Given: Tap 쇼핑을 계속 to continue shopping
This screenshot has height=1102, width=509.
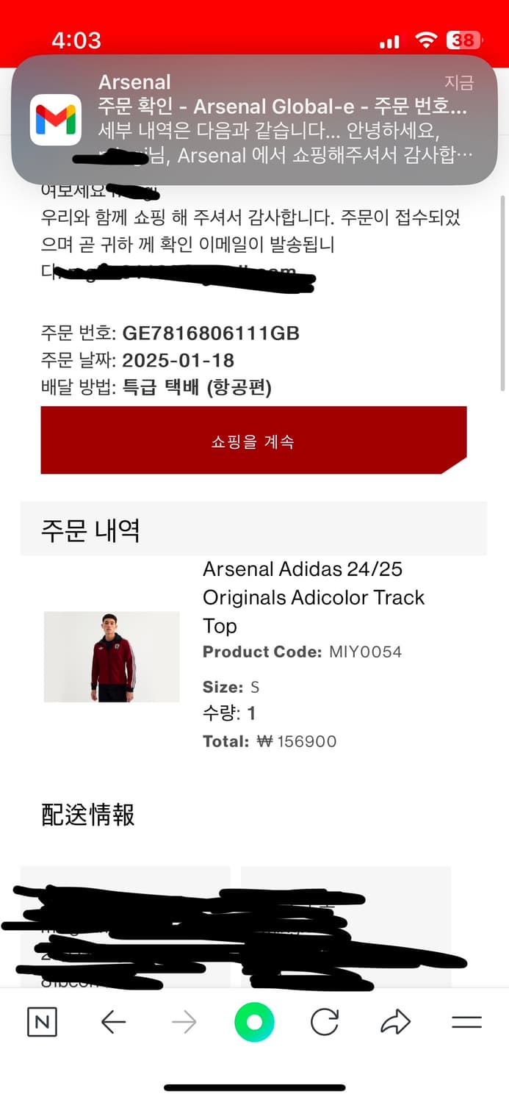Looking at the screenshot, I should pyautogui.click(x=254, y=440).
